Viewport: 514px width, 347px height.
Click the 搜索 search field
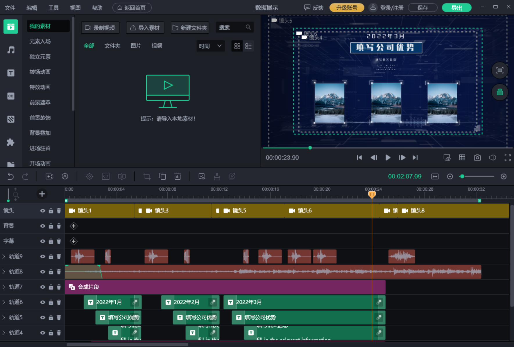(x=235, y=27)
